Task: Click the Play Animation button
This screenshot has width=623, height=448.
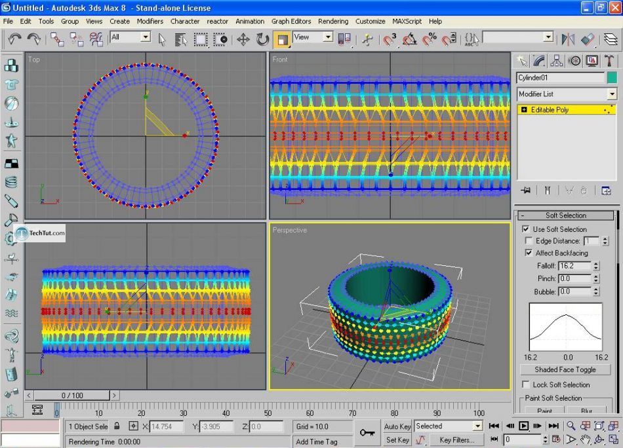Action: coord(524,426)
